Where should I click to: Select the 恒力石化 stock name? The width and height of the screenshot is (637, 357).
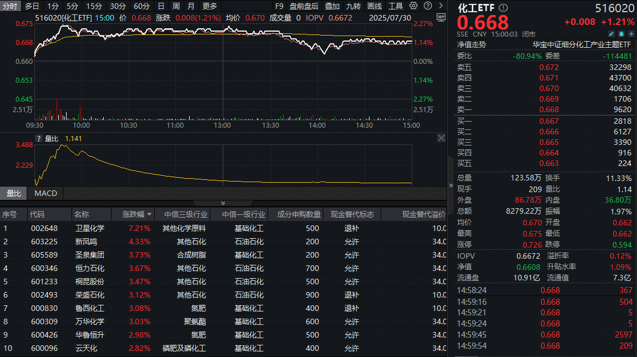click(90, 268)
